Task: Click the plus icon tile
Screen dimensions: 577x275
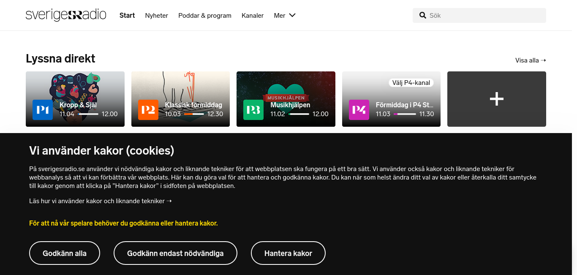Action: (x=497, y=99)
